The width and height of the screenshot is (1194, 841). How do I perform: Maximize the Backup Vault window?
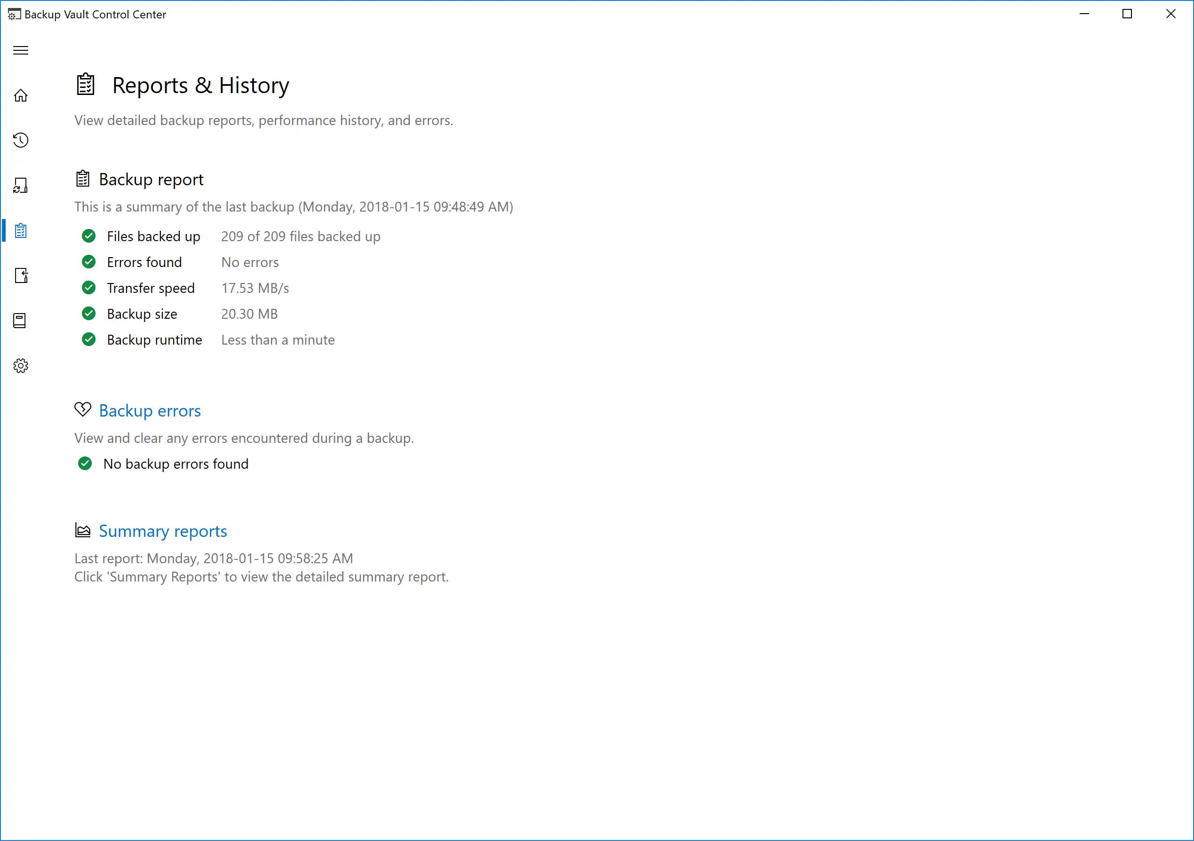click(1128, 14)
